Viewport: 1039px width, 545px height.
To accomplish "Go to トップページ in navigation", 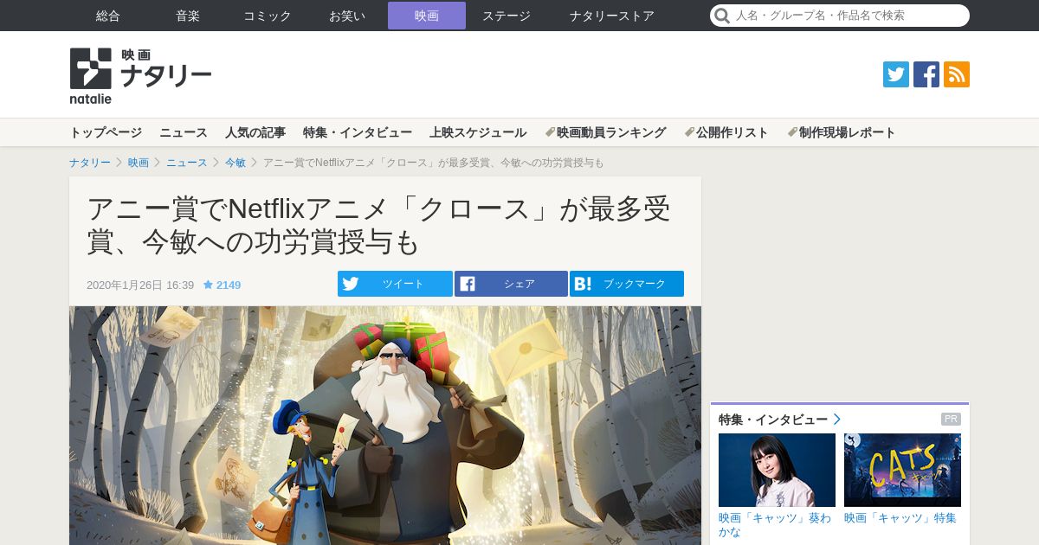I will (x=106, y=132).
